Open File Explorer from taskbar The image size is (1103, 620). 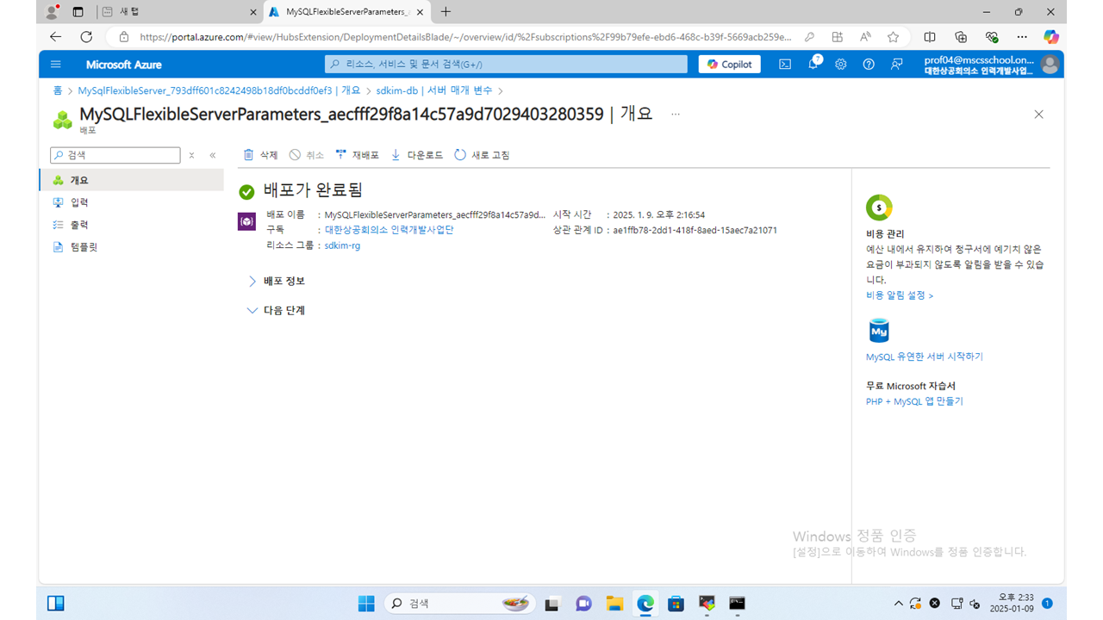614,604
